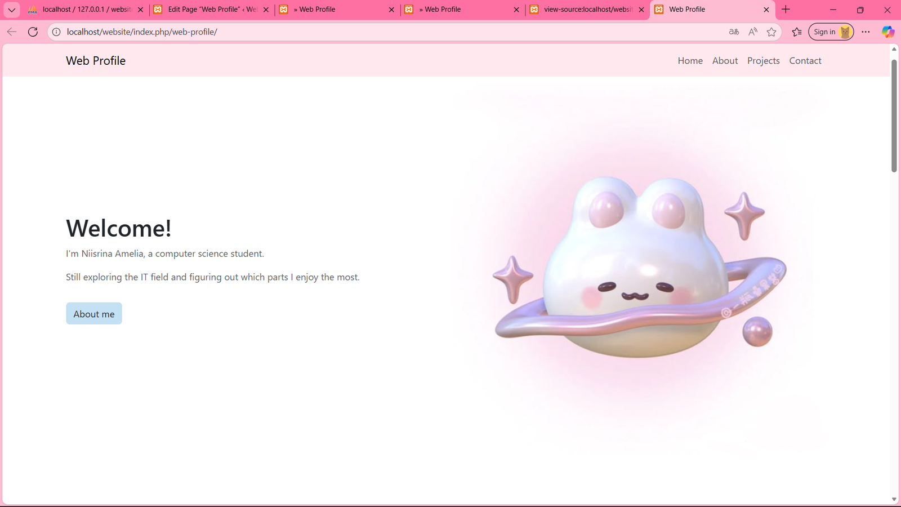Open the Settings and more menu
Screen dimensions: 901x507
point(866,32)
